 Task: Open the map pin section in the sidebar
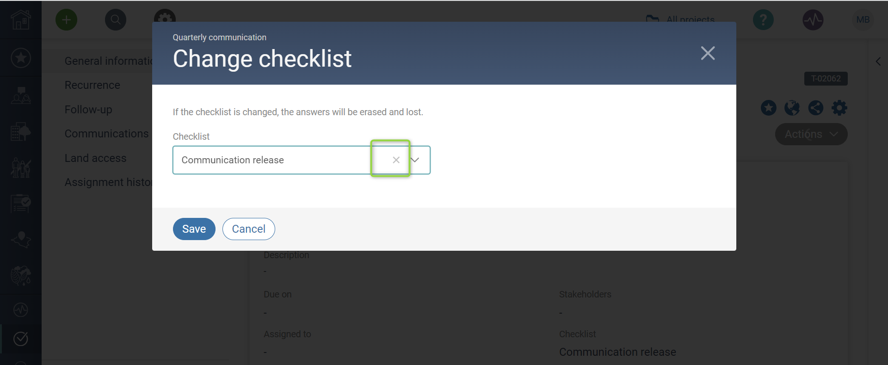coord(21,240)
